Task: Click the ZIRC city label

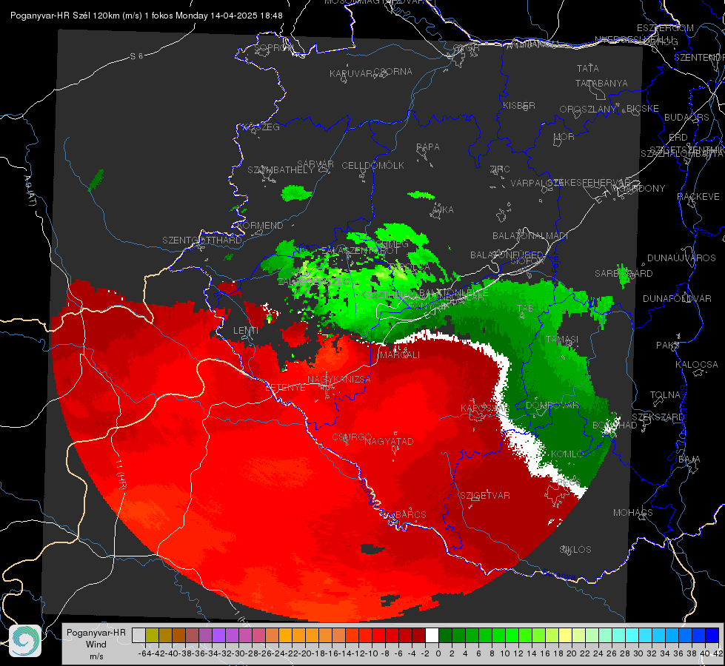Action: coord(500,169)
